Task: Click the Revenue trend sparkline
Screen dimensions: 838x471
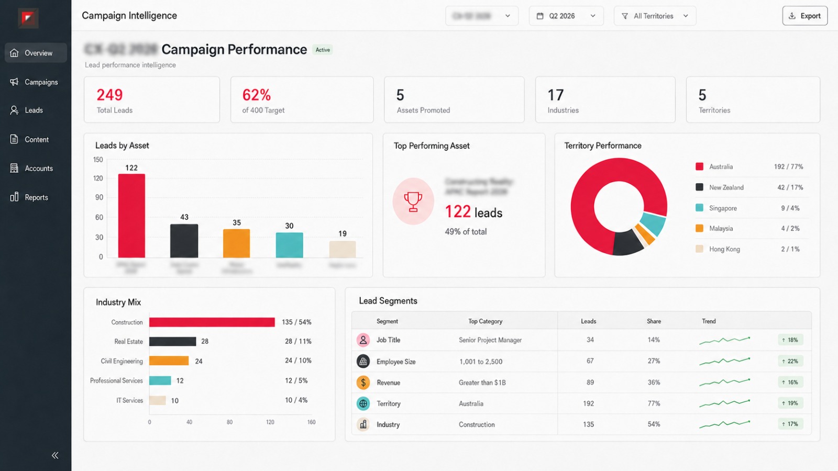Action: (725, 383)
